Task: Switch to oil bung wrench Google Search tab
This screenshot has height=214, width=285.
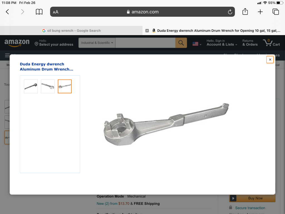Action: click(71, 31)
